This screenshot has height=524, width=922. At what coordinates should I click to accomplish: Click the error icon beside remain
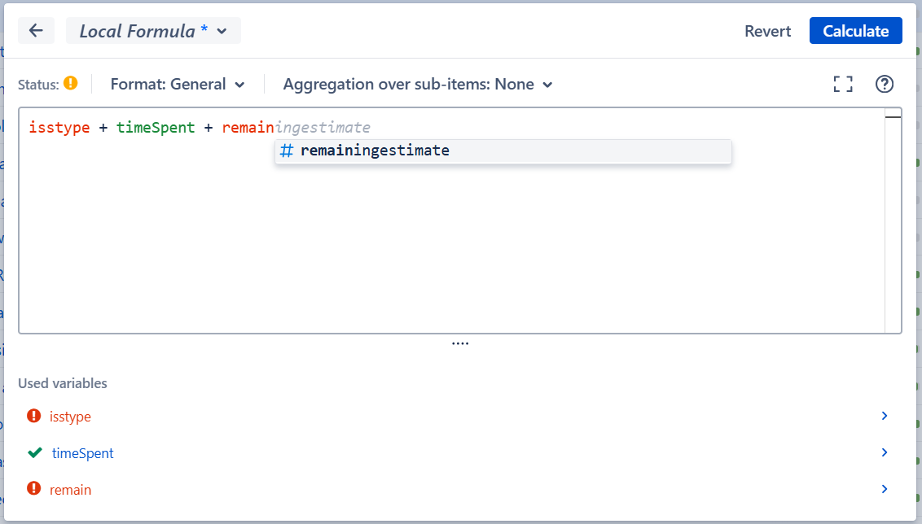33,489
